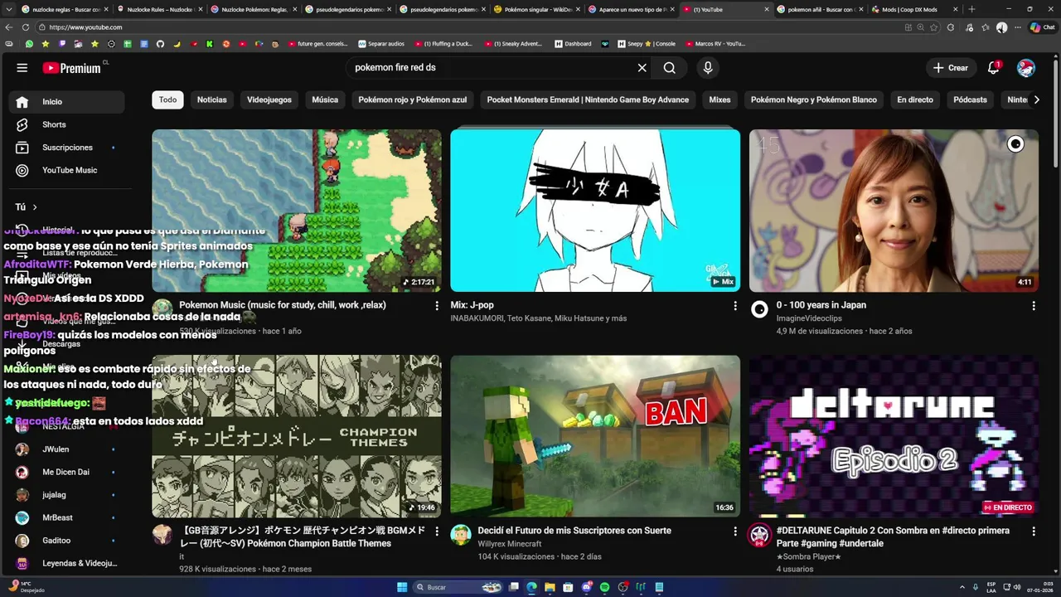Open the MrBeast subscription in the sidebar
Screen dimensions: 1061x597
[67, 517]
